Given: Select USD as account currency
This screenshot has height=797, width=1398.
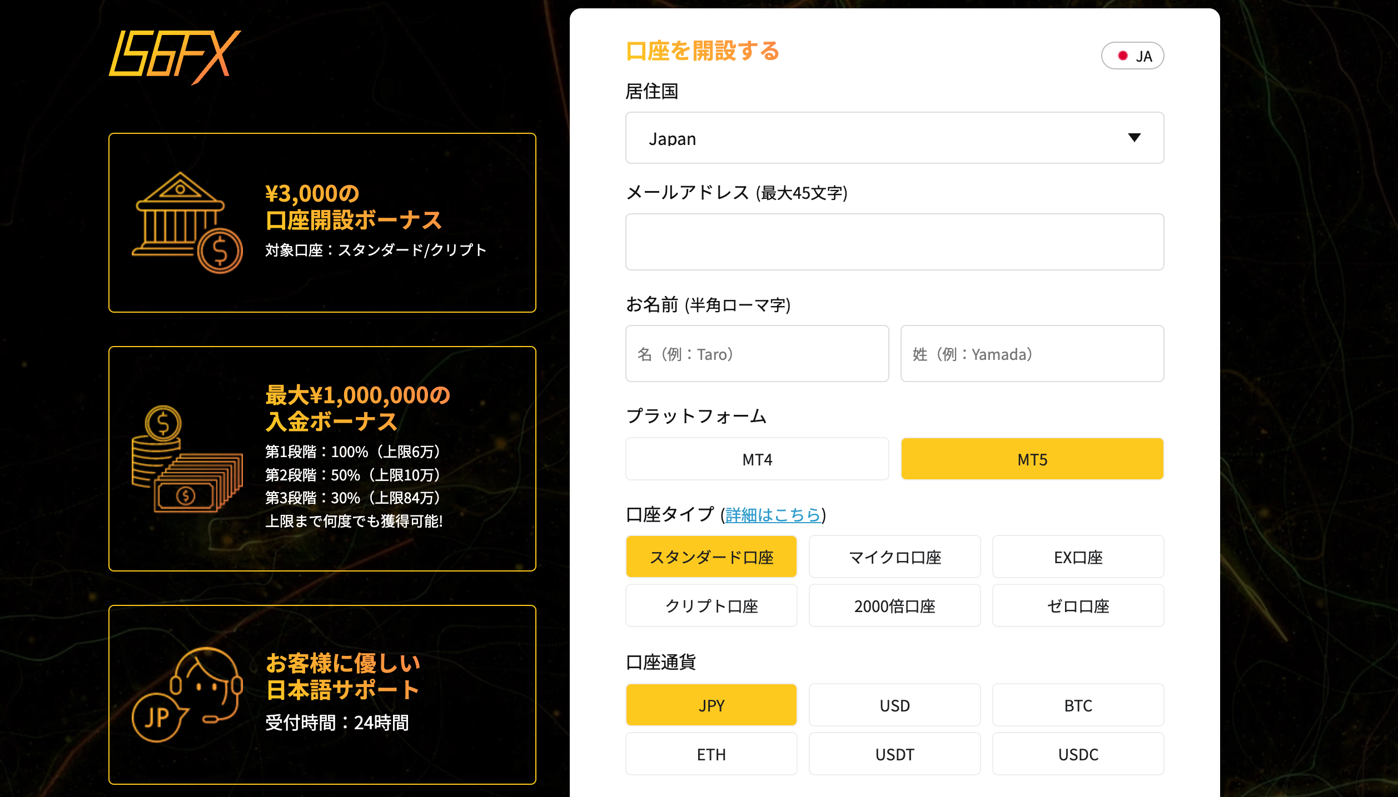Looking at the screenshot, I should tap(894, 705).
